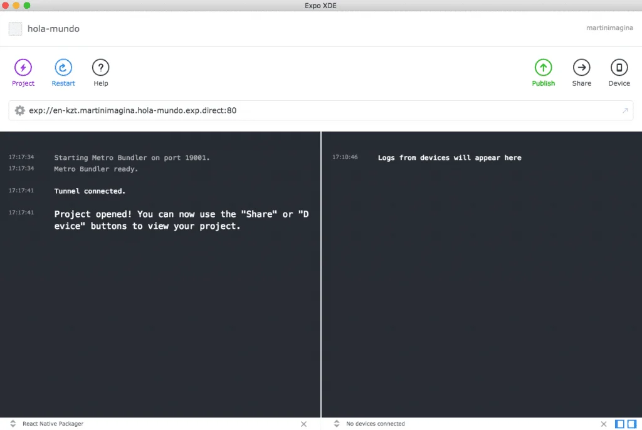Expand the No devices connected log selector

coord(337,424)
